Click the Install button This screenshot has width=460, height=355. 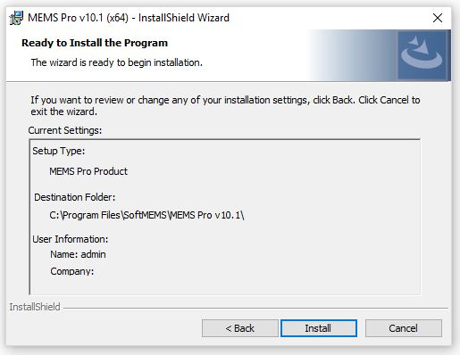pos(319,328)
